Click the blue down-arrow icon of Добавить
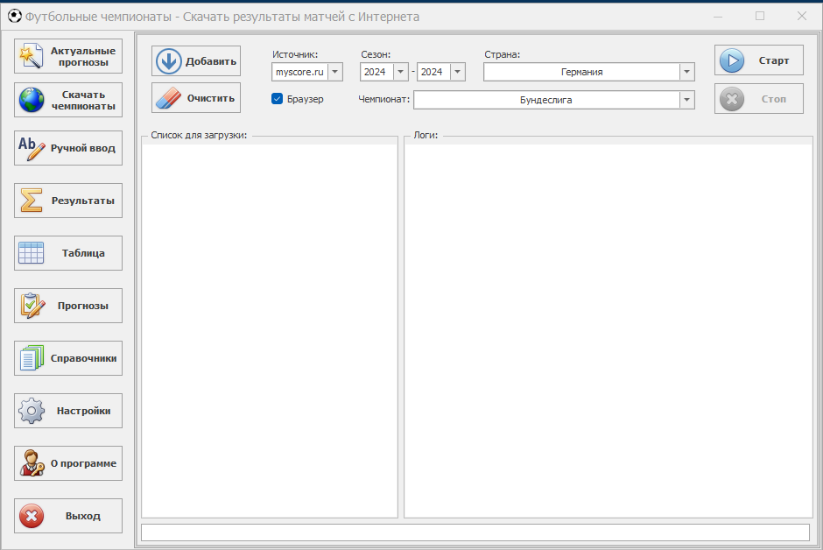 (x=168, y=61)
